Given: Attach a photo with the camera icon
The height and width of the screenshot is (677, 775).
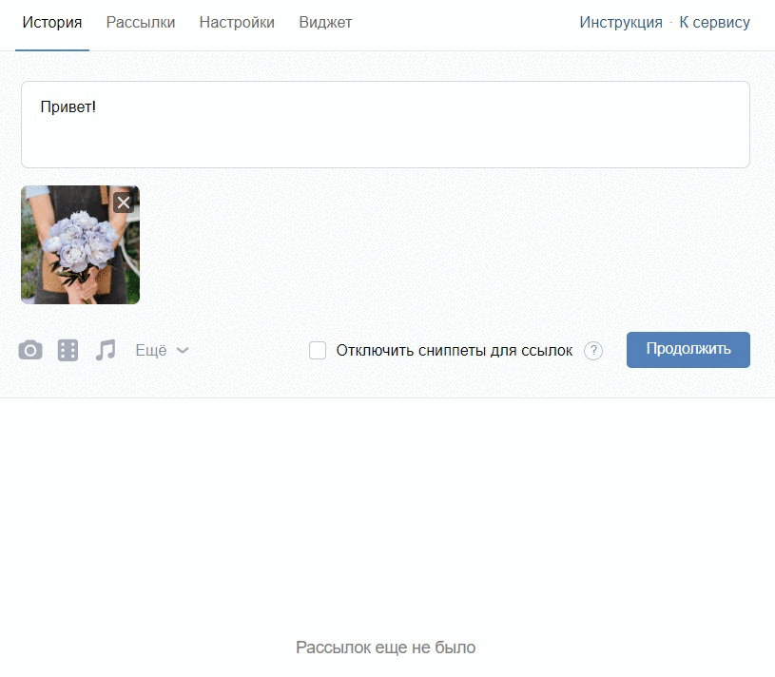Looking at the screenshot, I should pyautogui.click(x=30, y=350).
